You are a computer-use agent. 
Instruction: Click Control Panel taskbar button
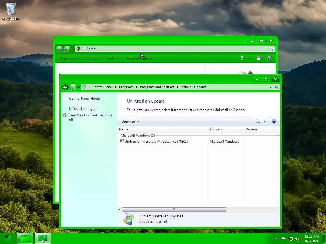43,238
